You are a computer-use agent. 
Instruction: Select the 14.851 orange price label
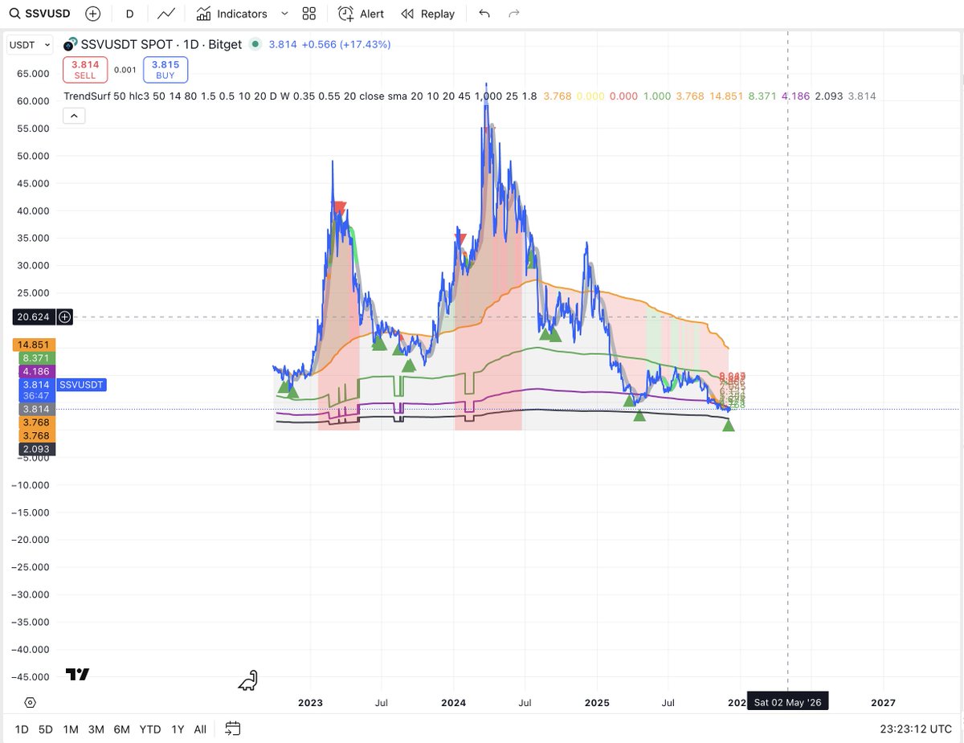tap(32, 345)
